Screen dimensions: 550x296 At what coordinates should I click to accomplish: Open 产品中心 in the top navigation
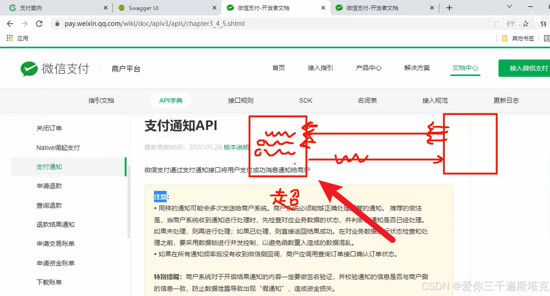click(x=368, y=68)
